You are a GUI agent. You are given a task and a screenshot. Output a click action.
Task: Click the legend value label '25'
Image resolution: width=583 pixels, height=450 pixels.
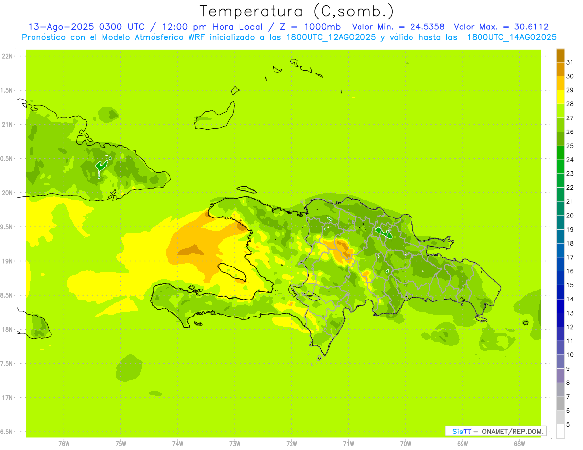pyautogui.click(x=570, y=146)
